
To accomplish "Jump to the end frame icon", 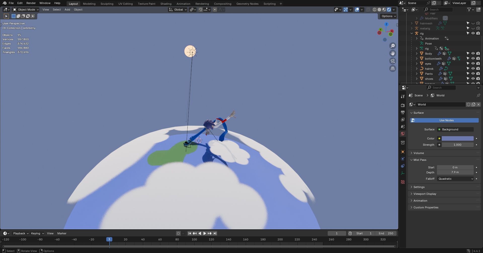I will pos(215,233).
